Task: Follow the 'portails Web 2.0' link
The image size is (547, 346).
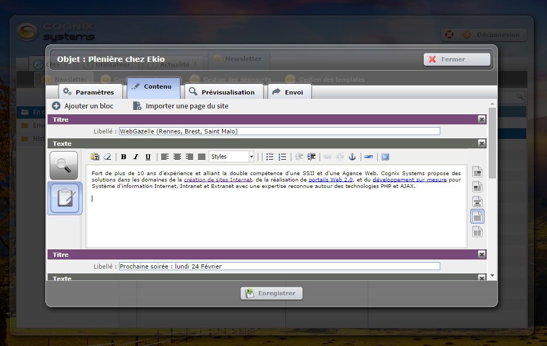Action: [330, 180]
